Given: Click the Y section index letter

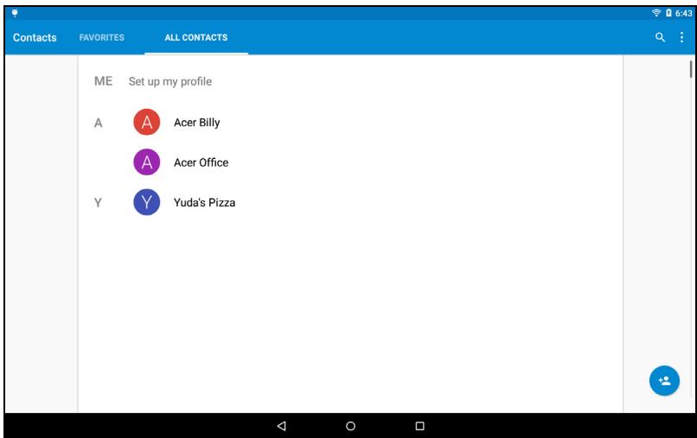Looking at the screenshot, I should (x=98, y=202).
